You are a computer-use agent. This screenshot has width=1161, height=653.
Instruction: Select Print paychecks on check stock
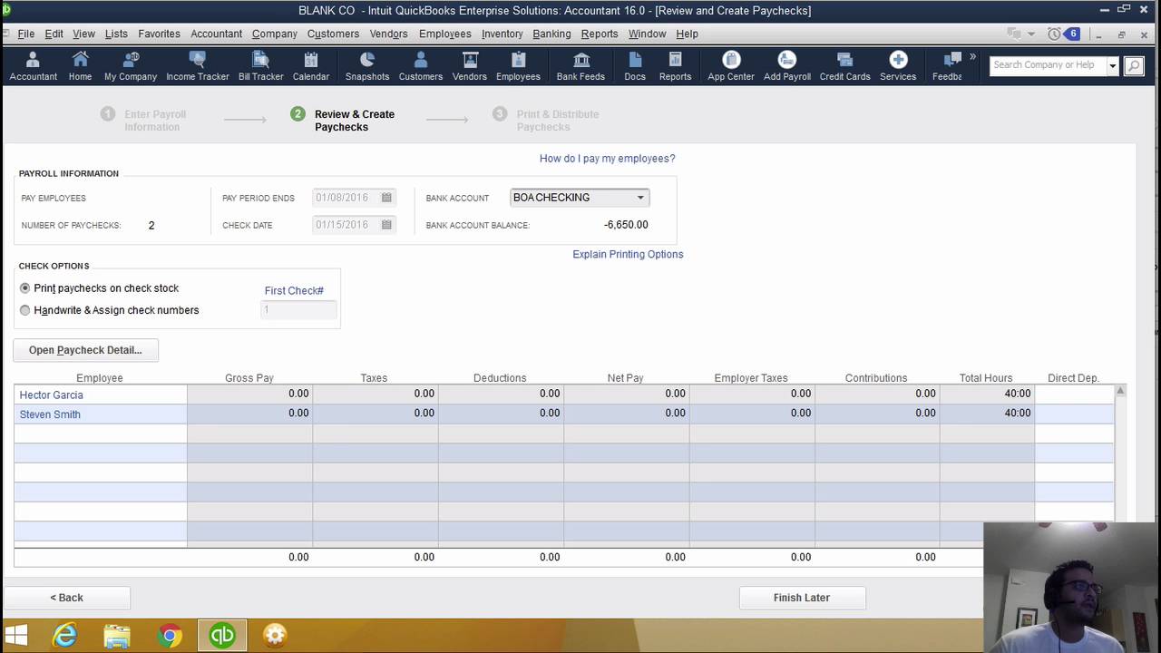25,288
